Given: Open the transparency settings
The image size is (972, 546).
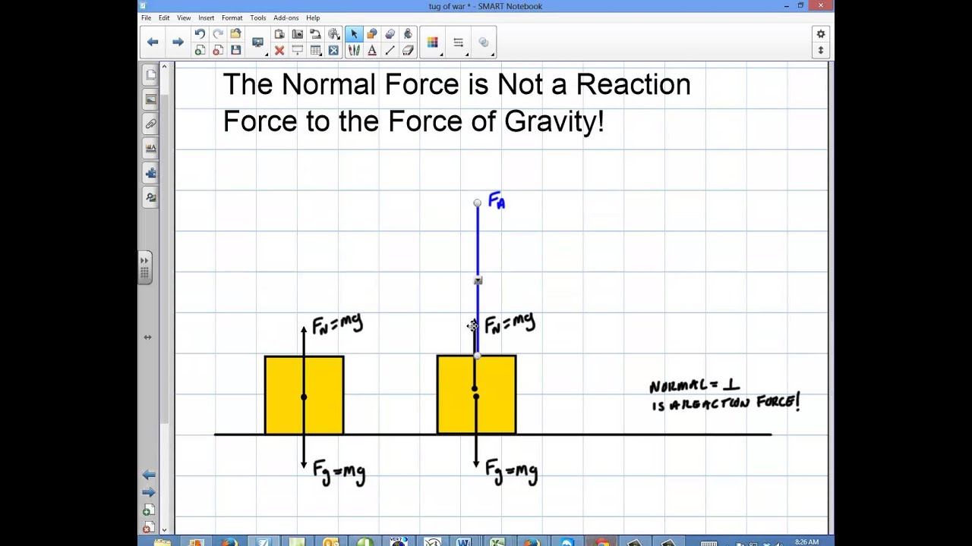Looking at the screenshot, I should (x=484, y=43).
